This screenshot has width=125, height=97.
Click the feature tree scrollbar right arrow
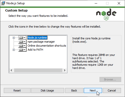65,70
